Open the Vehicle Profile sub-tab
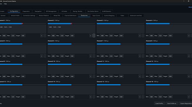Viewport: 192px width, 107px height. pyautogui.click(x=15, y=15)
